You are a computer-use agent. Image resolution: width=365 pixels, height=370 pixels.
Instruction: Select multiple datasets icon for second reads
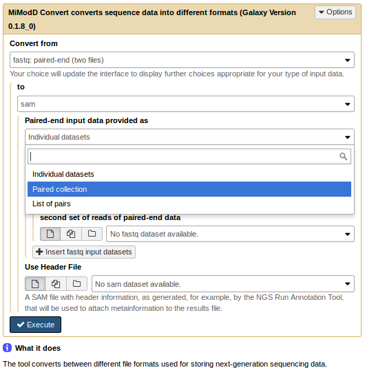click(71, 234)
